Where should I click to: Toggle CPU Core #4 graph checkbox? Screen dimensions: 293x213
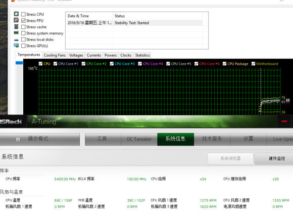(x=140, y=64)
